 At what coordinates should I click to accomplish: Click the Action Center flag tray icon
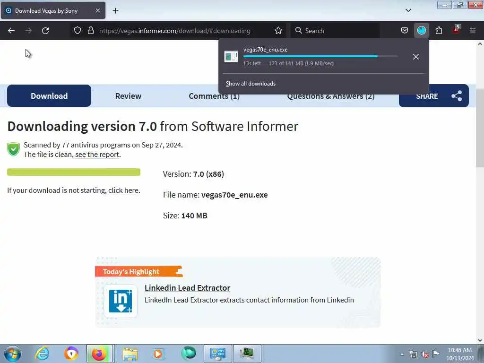pyautogui.click(x=436, y=354)
